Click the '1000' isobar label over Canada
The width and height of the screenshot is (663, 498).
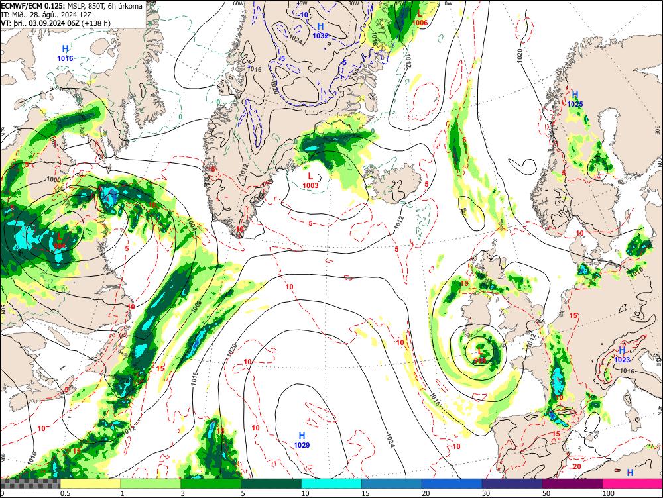click(54, 179)
